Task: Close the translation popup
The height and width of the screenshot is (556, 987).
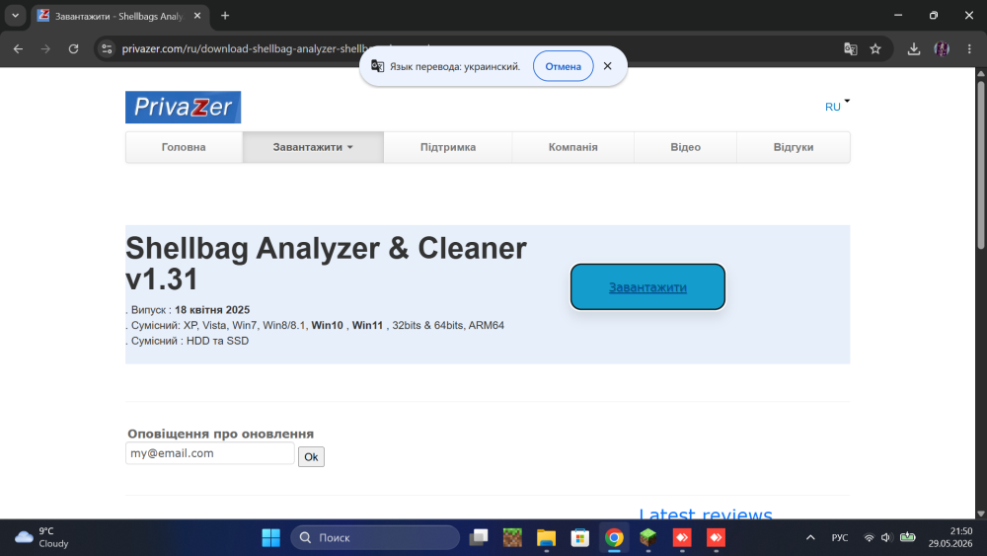Action: pyautogui.click(x=607, y=66)
